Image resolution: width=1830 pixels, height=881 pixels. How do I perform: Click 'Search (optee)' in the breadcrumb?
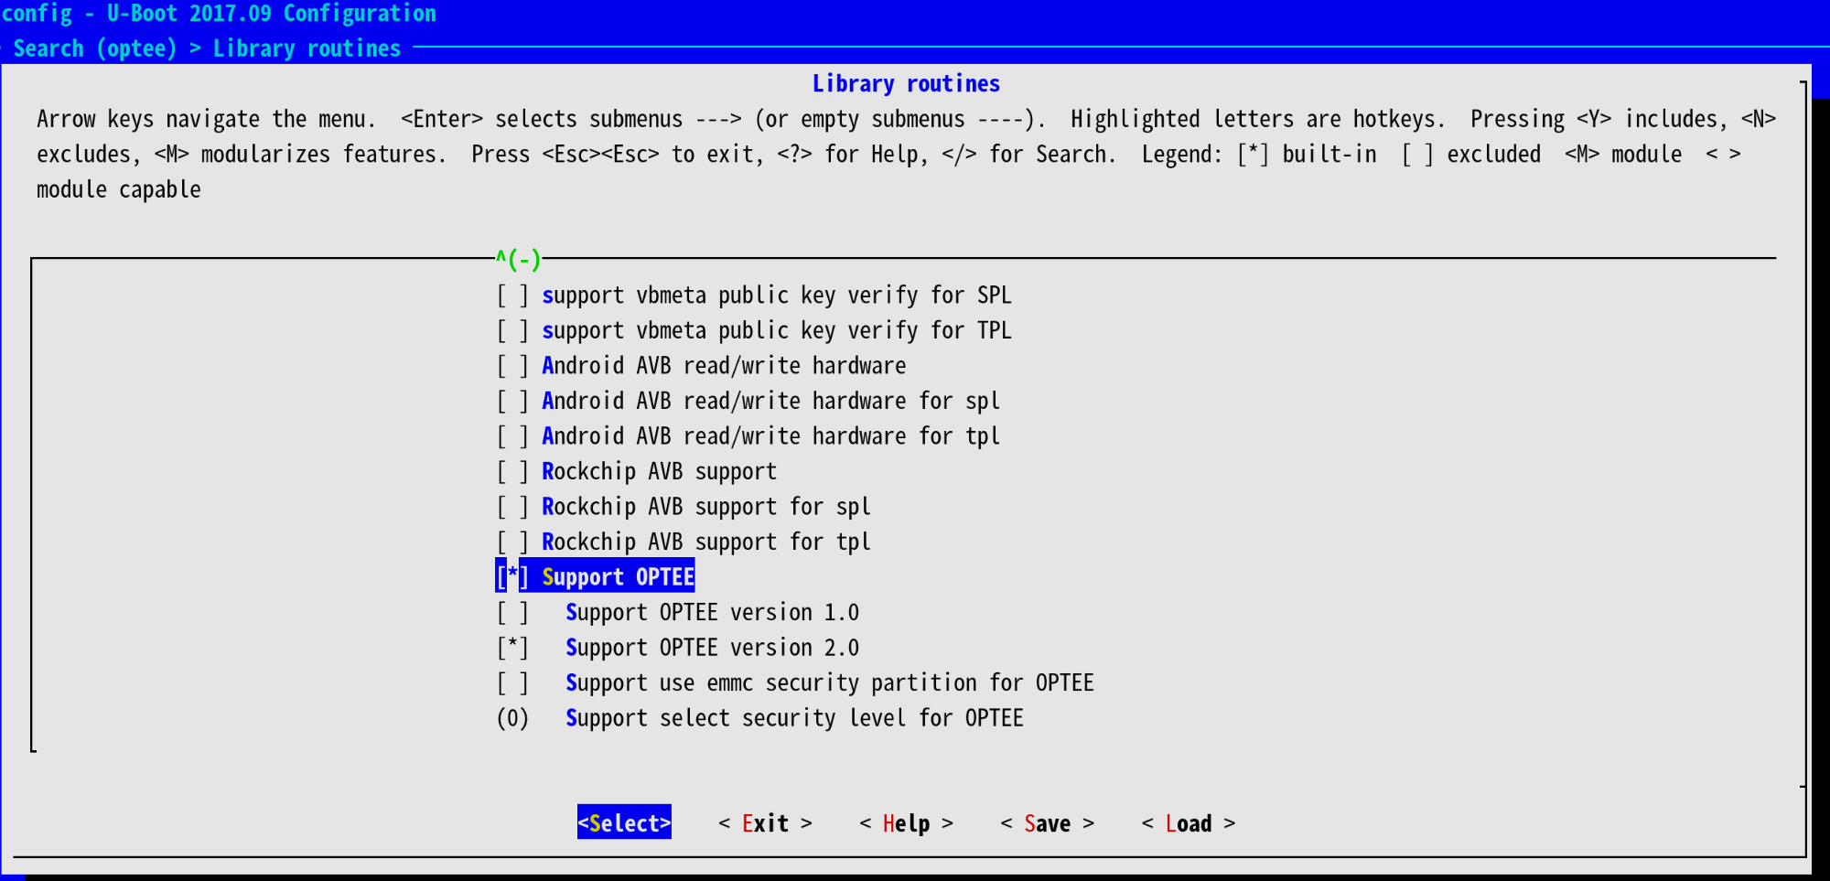tap(94, 48)
